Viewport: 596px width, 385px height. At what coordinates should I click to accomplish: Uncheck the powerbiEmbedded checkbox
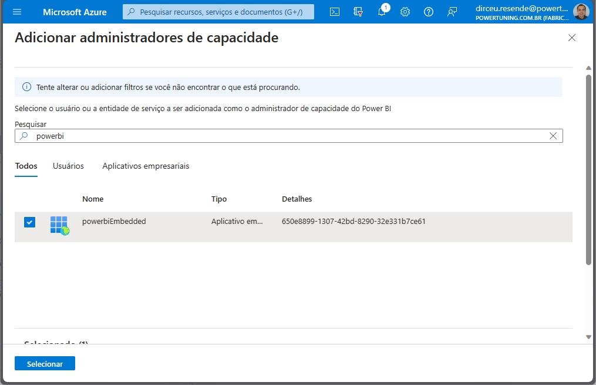[x=29, y=222]
